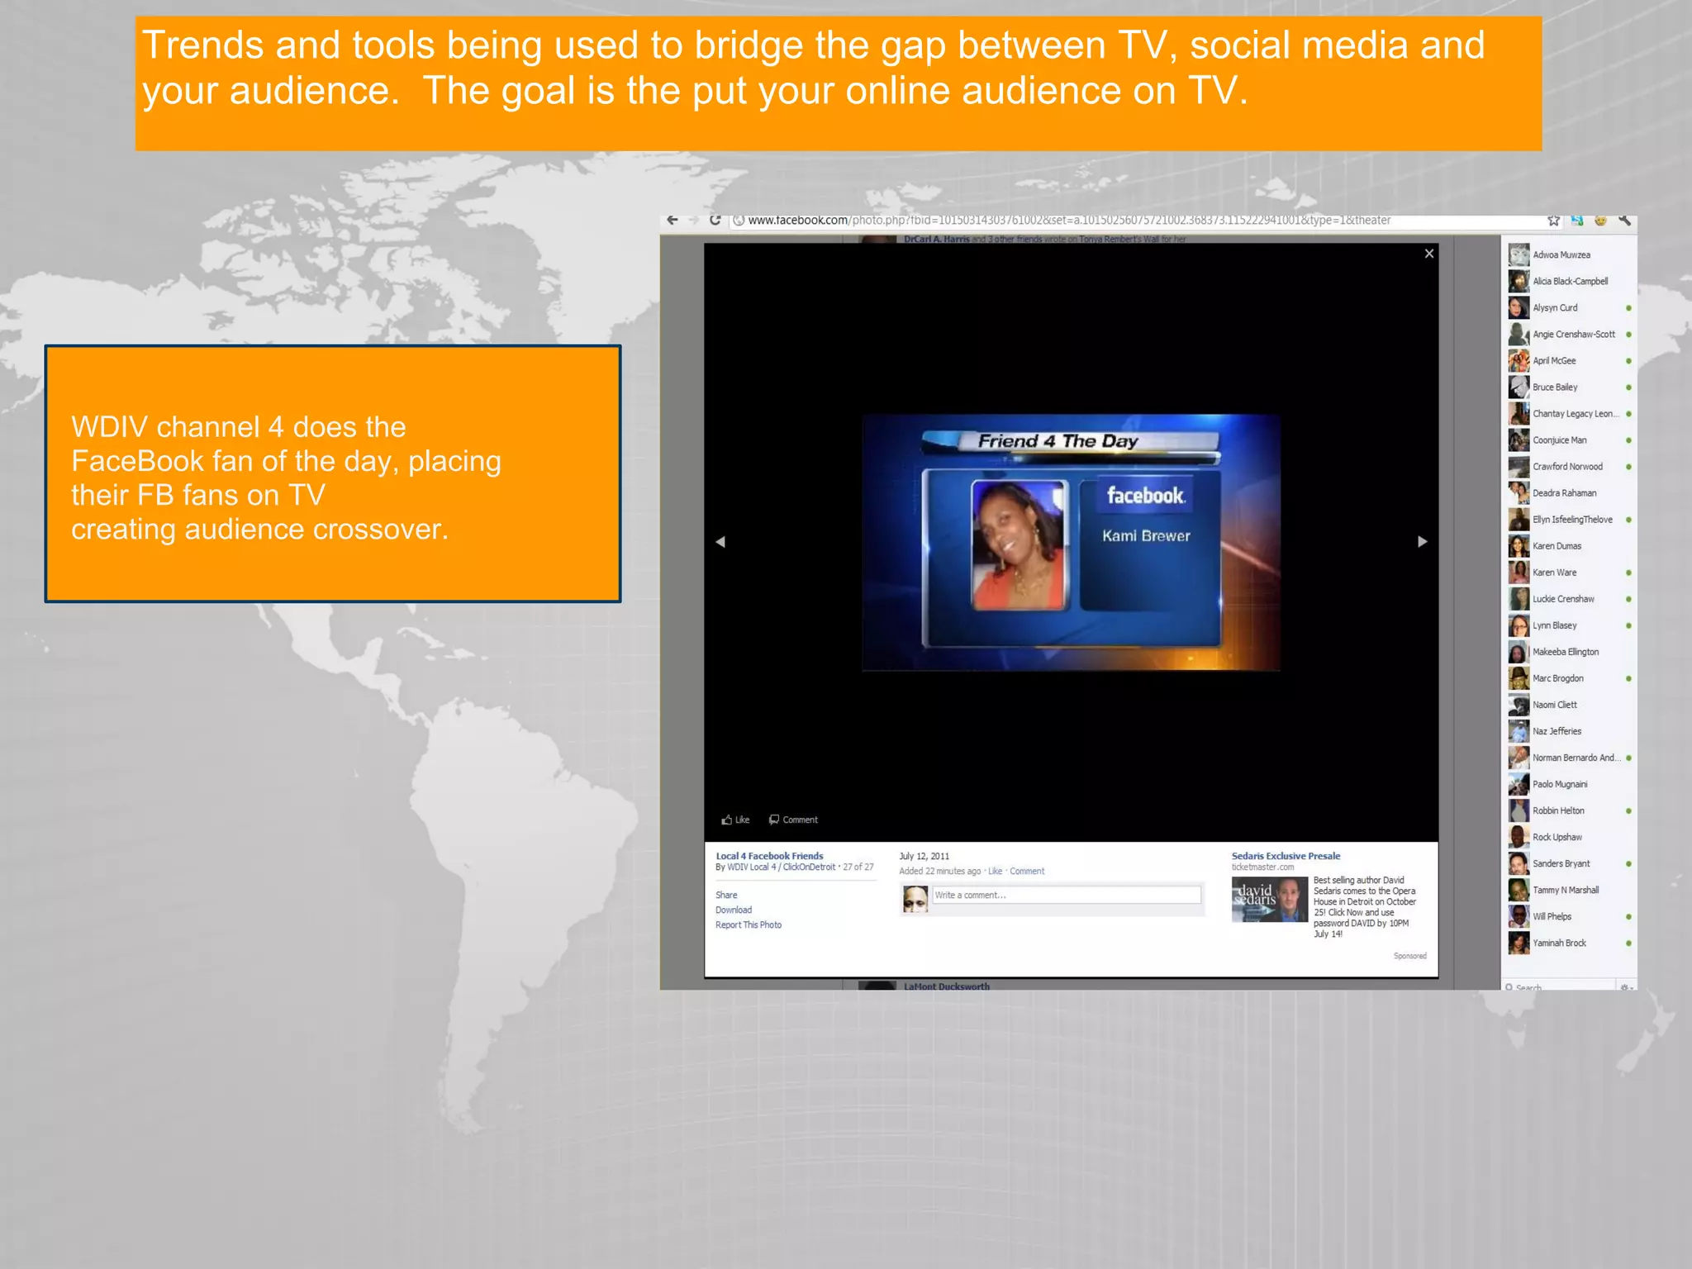Click the smiley extension icon in toolbar
Image resolution: width=1692 pixels, height=1269 pixels.
click(1600, 221)
